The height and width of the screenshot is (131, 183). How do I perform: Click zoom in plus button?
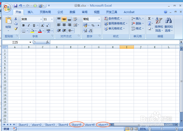177,129
